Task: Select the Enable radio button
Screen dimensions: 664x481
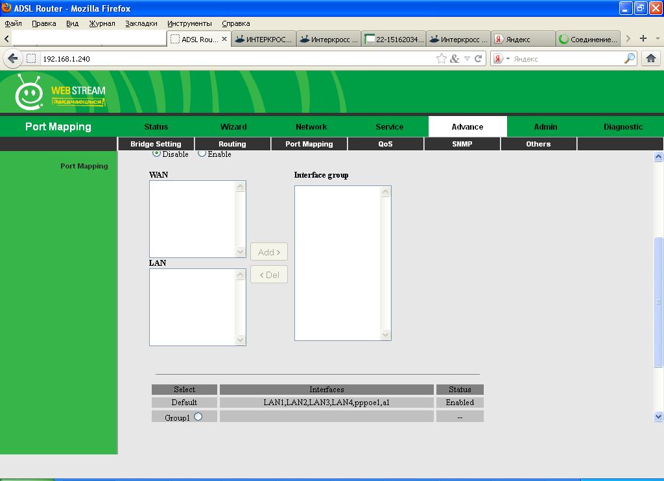Action: tap(202, 154)
